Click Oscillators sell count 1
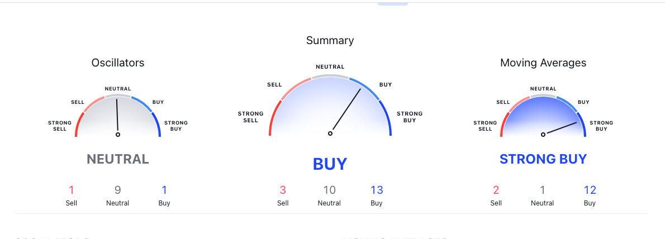 pyautogui.click(x=72, y=190)
